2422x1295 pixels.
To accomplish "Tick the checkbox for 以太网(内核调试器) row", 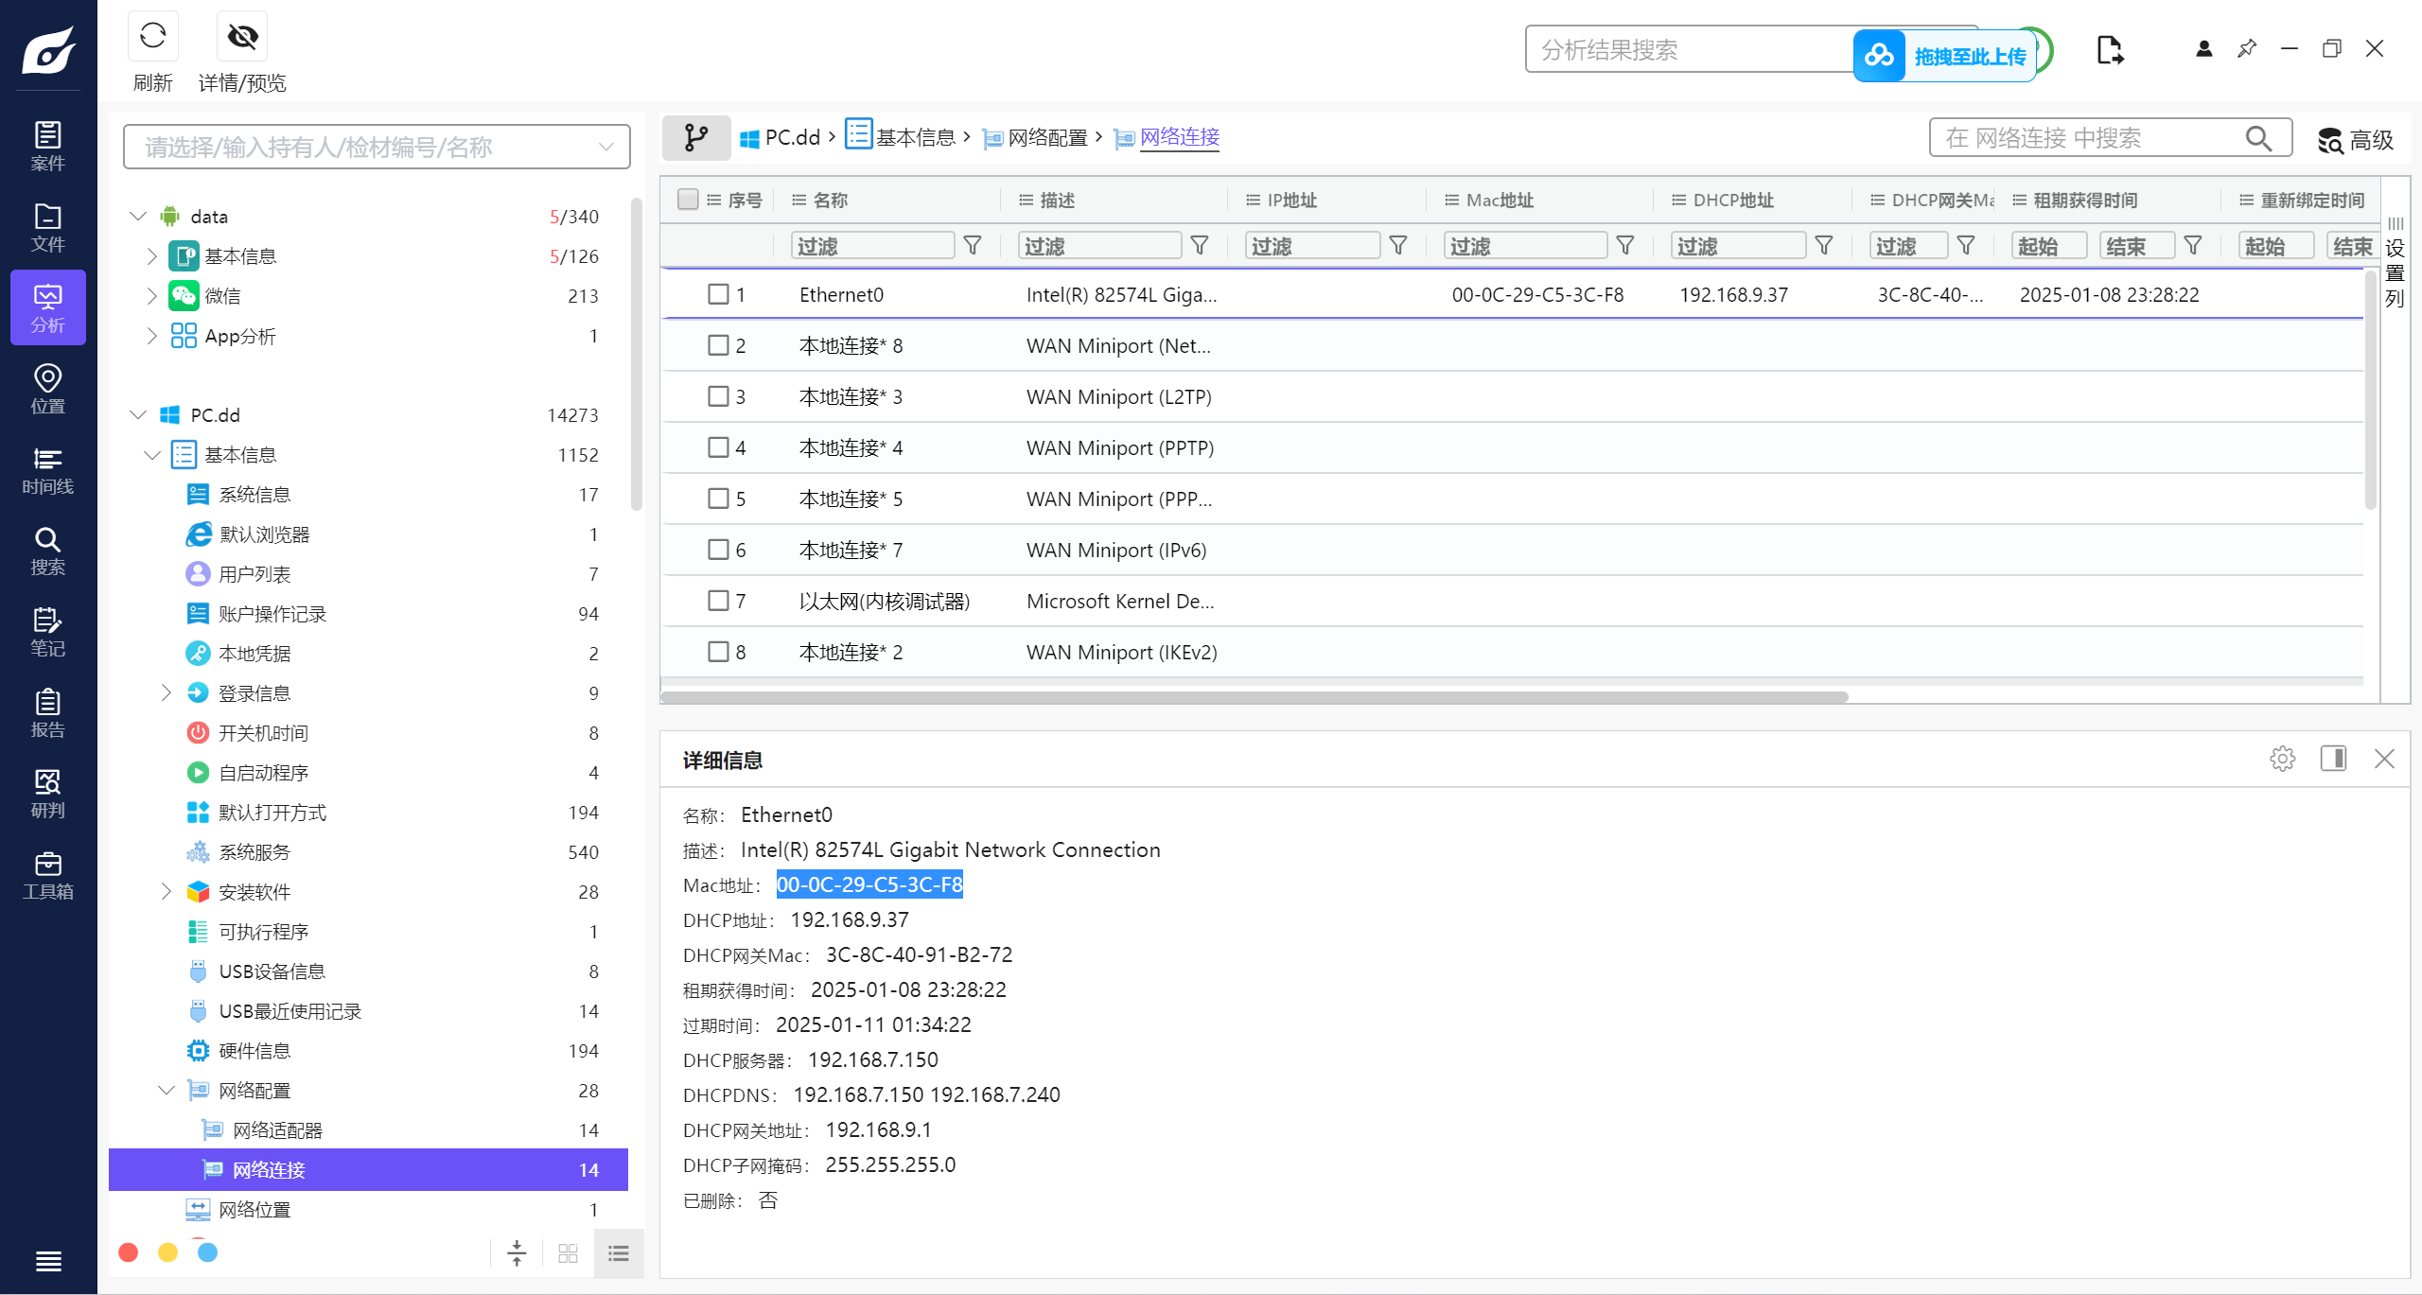I will [x=718, y=601].
